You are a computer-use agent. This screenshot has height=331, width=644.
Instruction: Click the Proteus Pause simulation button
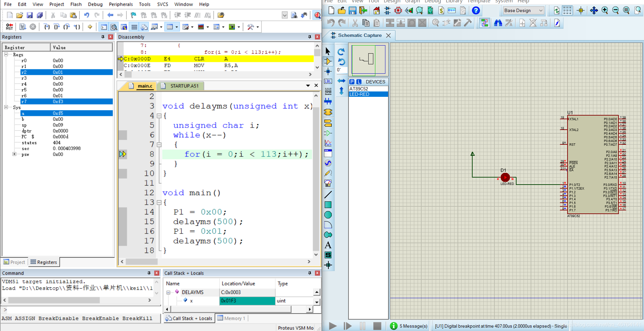coord(363,326)
